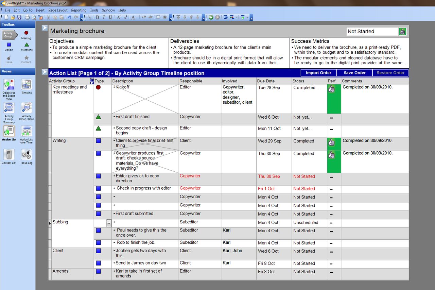Click the green Back navigation button
The image size is (435, 290).
211,17
